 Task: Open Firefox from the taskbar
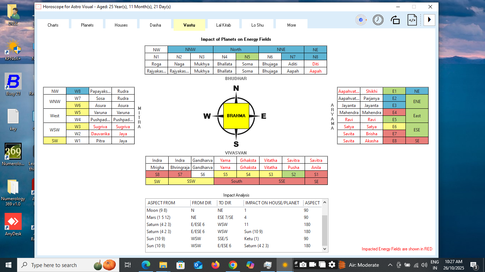coord(215,265)
